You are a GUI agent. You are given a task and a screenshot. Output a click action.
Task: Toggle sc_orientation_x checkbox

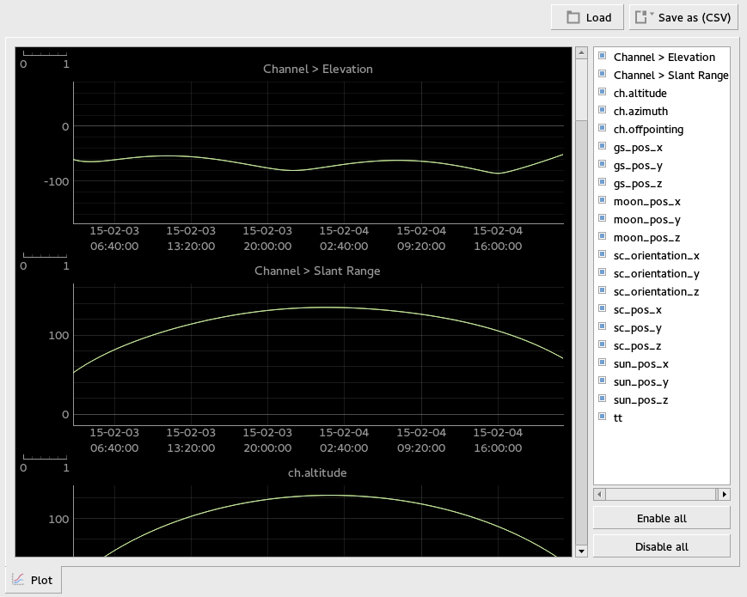pos(603,255)
